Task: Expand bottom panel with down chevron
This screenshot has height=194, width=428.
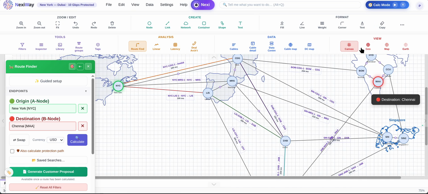Action: click(214, 184)
